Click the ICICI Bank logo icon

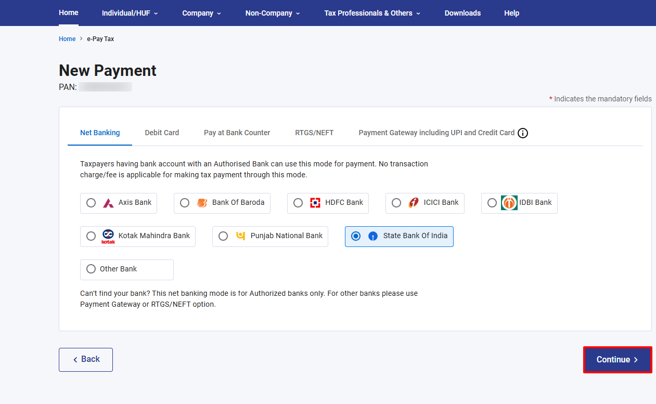click(x=414, y=203)
